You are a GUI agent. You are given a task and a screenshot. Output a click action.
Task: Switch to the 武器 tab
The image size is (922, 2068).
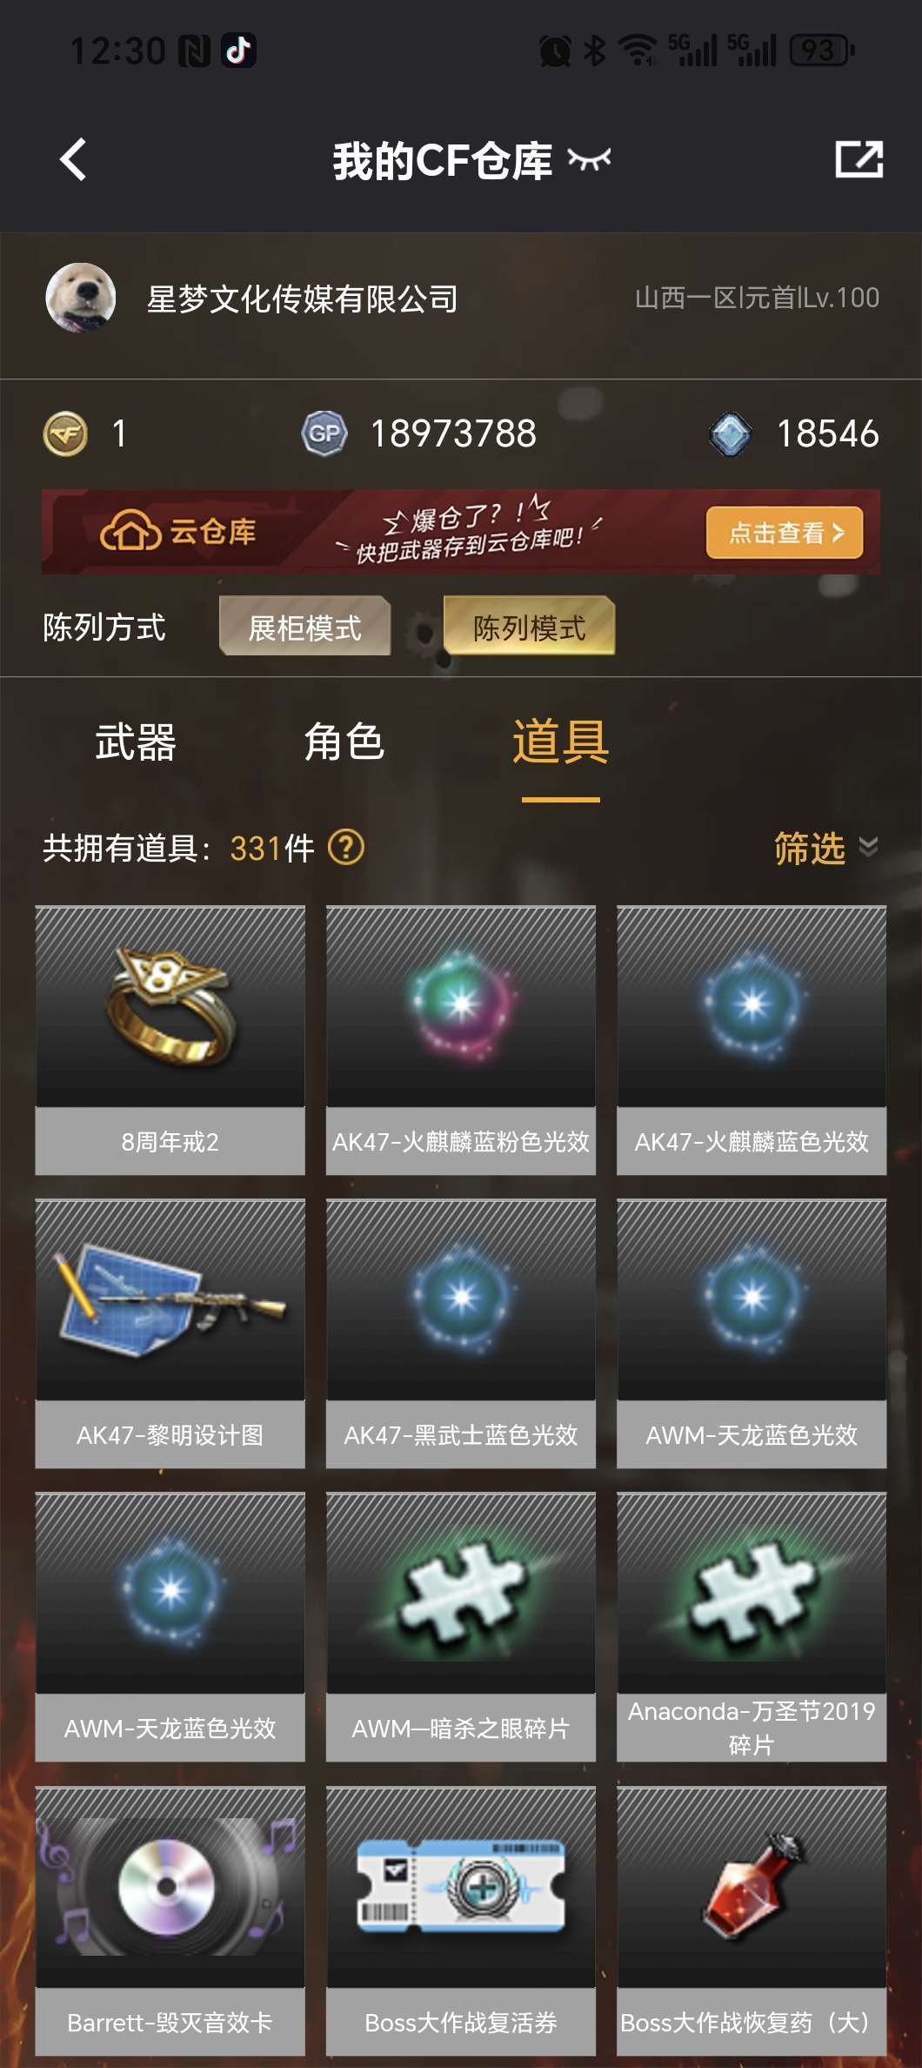tap(136, 742)
